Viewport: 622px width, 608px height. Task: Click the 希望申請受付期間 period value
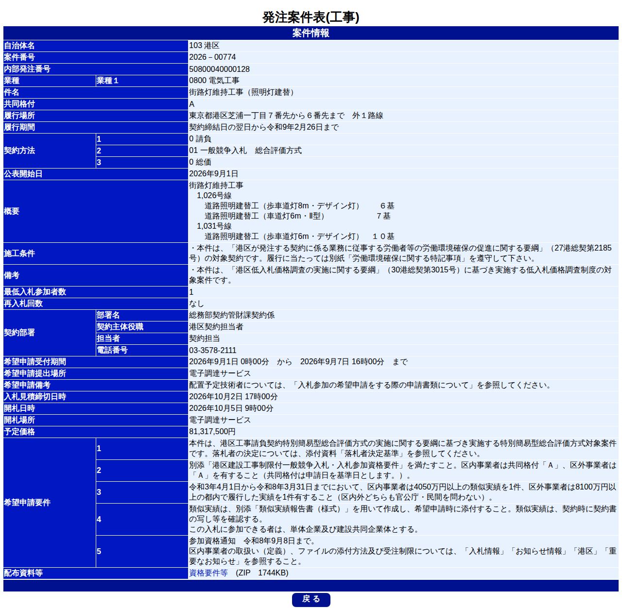coord(298,362)
